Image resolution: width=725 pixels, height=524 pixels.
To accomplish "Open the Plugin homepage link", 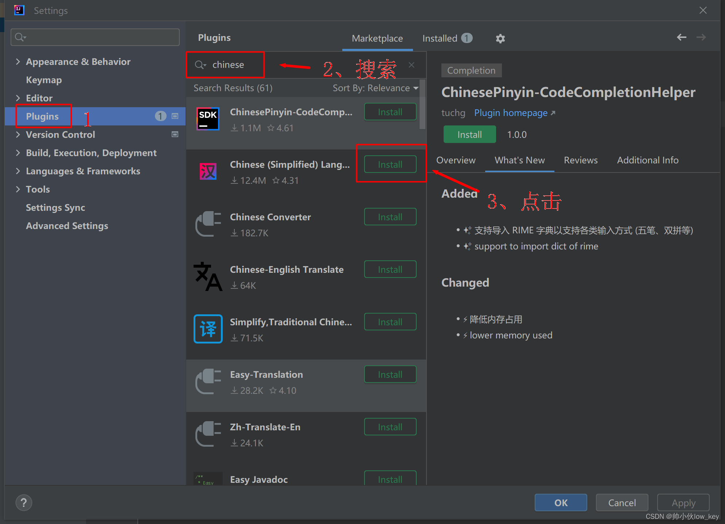I will [515, 113].
